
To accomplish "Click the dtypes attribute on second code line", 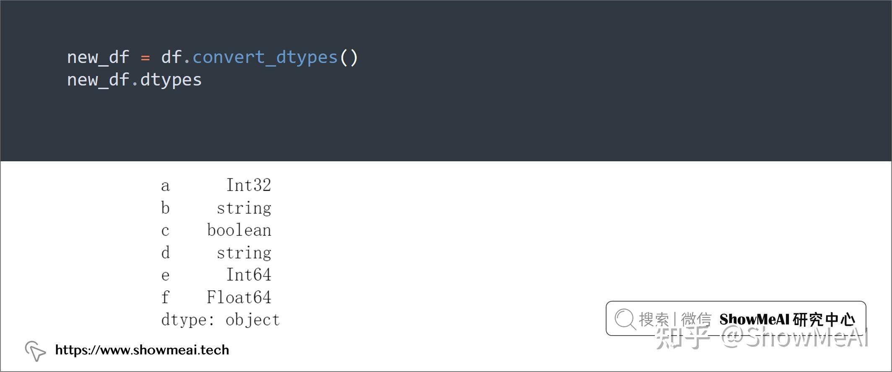I will pyautogui.click(x=171, y=80).
